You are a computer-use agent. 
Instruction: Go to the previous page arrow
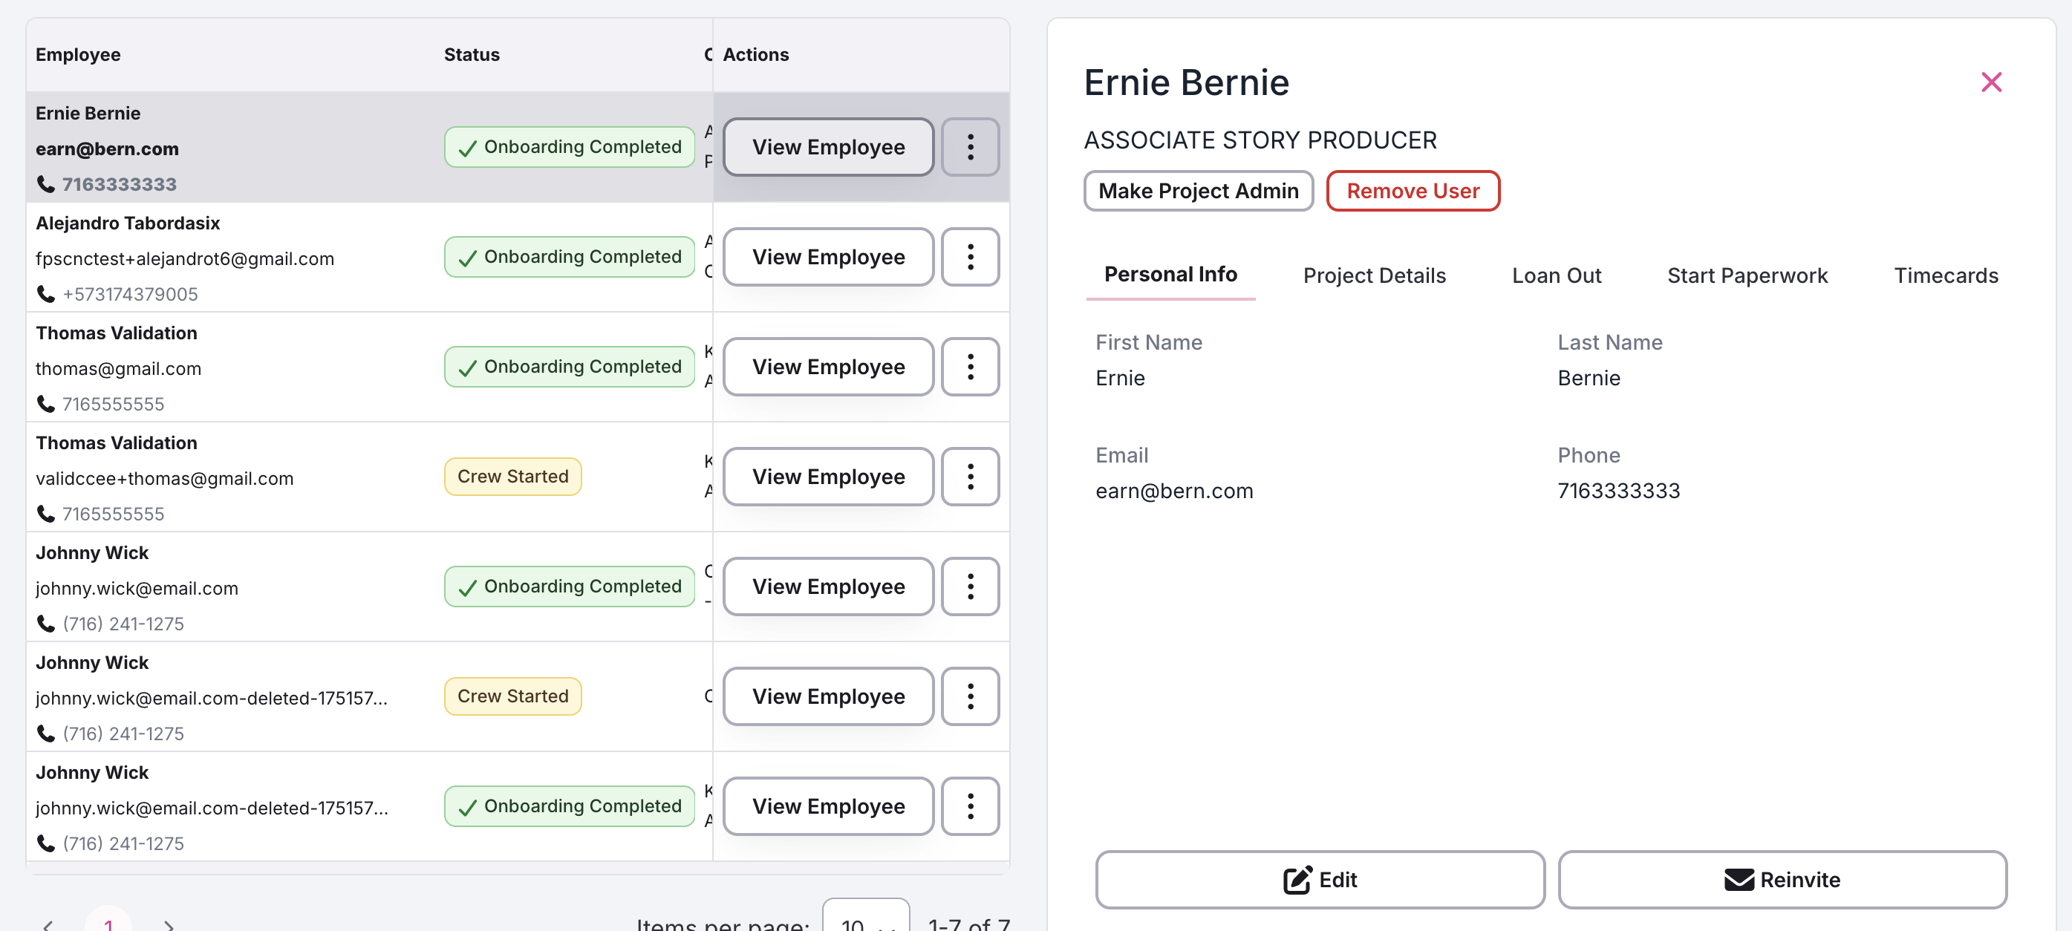point(48,924)
